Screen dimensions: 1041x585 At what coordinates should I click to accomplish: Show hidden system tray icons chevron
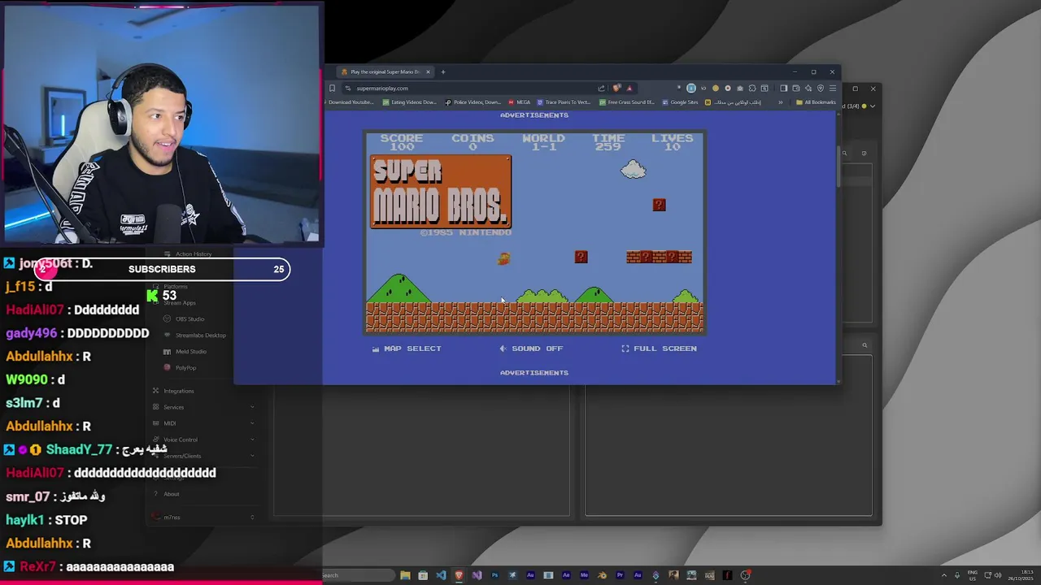coord(943,575)
